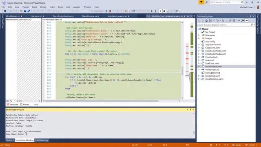The width and height of the screenshot is (261, 147).
Task: Click the Visual Studio logo icon
Action: [4, 3]
